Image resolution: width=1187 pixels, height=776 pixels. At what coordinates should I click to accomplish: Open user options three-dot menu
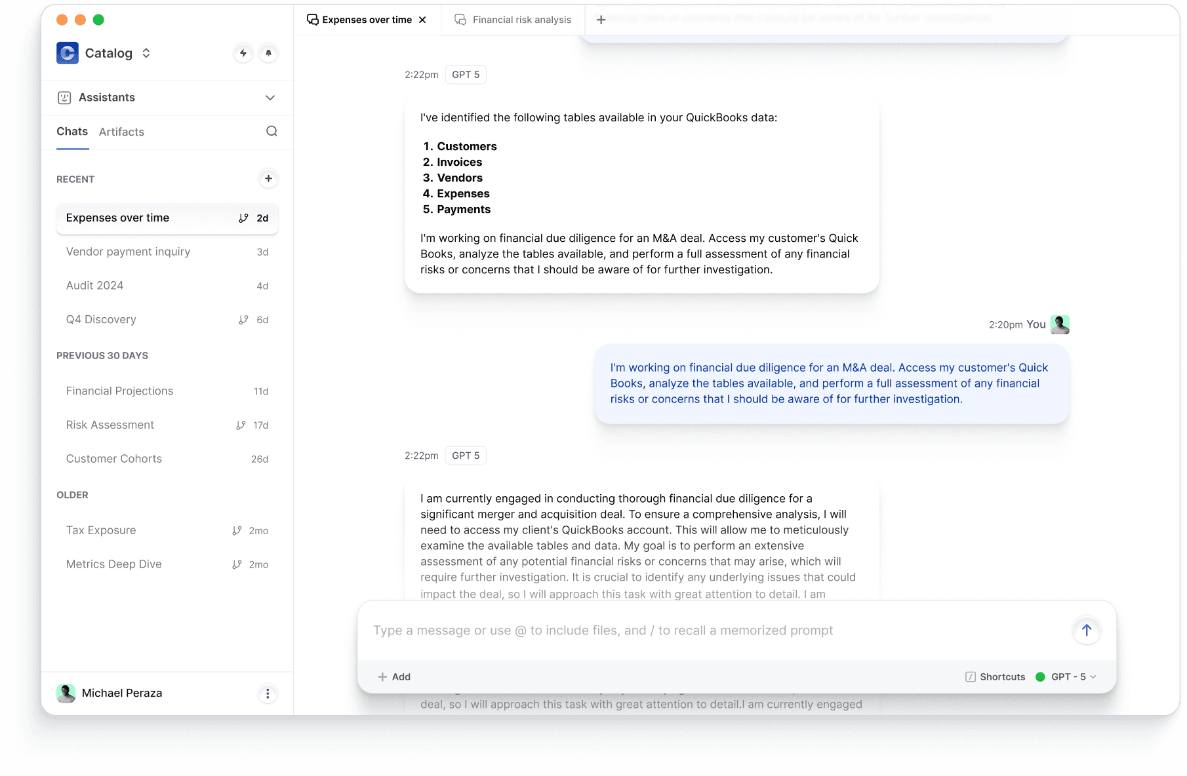coord(268,693)
